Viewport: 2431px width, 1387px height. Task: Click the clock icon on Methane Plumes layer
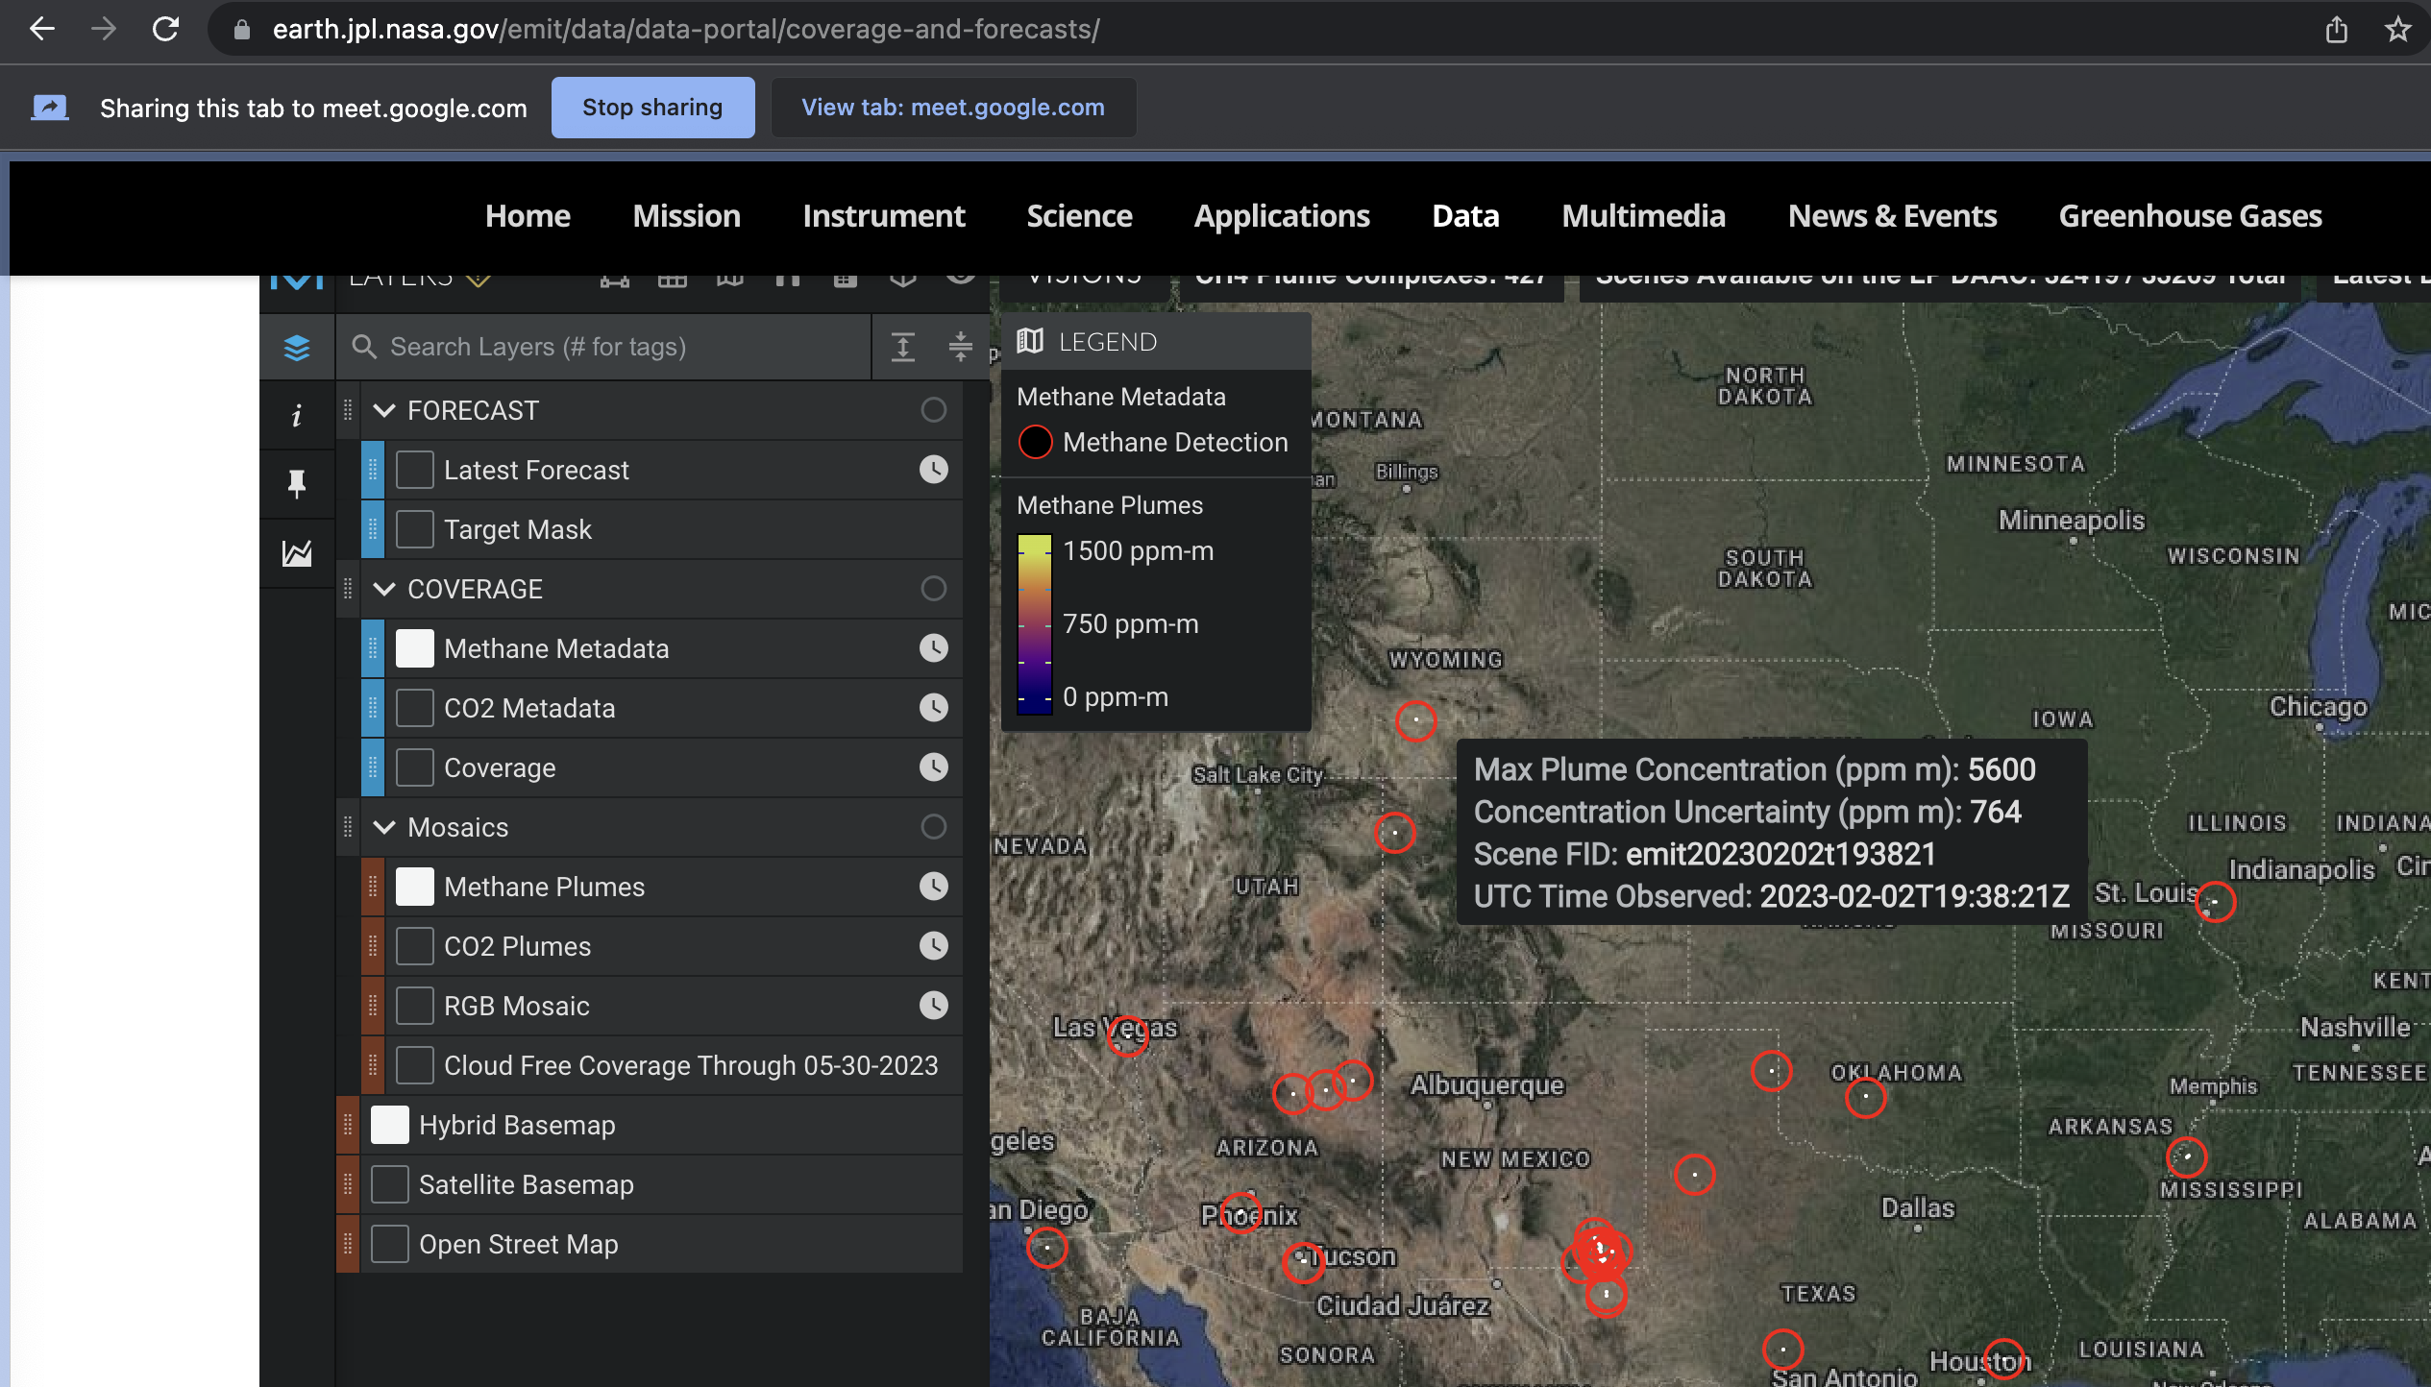tap(933, 886)
